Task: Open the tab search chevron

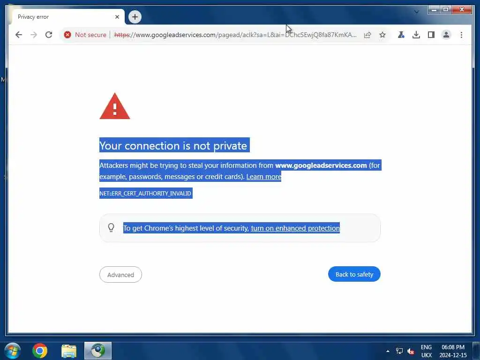Action: (x=416, y=12)
